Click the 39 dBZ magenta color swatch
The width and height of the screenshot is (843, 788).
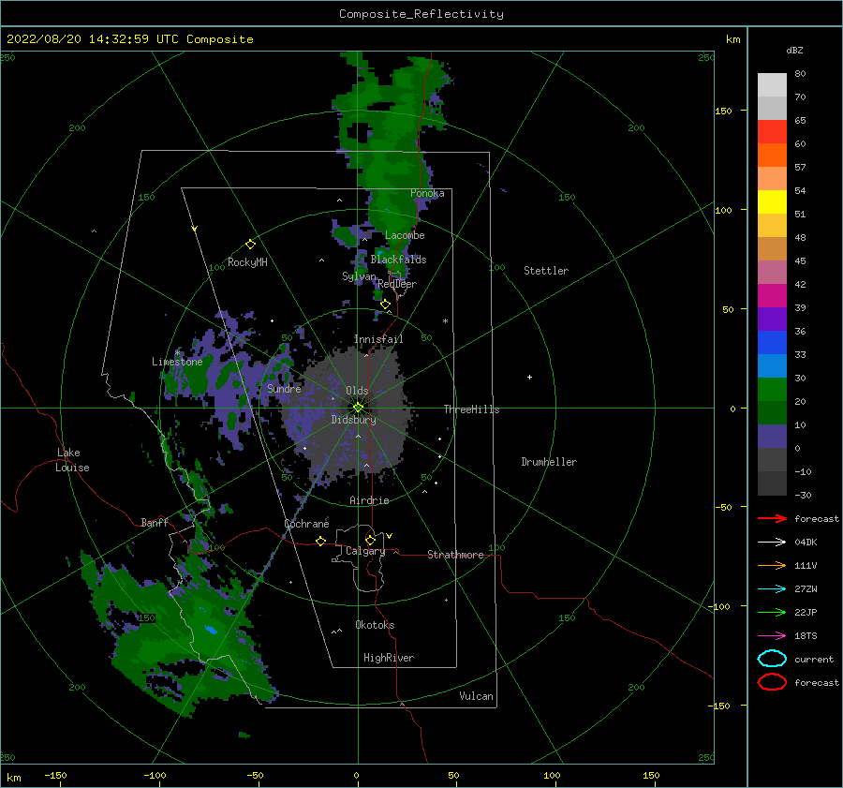click(x=772, y=296)
